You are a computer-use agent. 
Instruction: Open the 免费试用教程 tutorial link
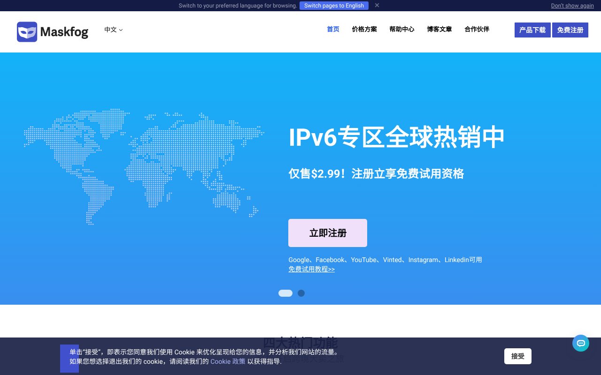(311, 269)
